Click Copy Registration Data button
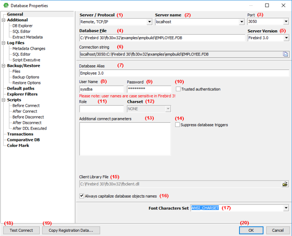The image size is (292, 236). (71, 230)
